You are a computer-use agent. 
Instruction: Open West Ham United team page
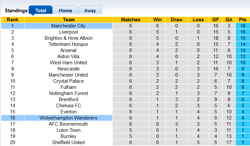[68, 63]
